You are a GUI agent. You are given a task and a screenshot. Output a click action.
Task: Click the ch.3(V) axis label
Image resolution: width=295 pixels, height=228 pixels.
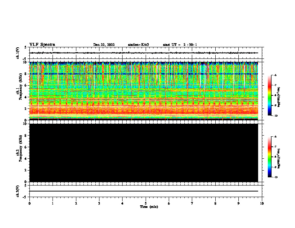coord(18,191)
